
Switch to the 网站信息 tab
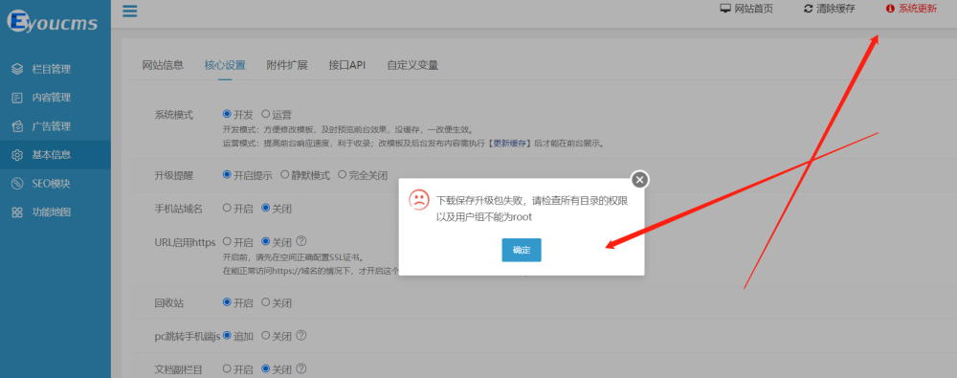(x=163, y=65)
